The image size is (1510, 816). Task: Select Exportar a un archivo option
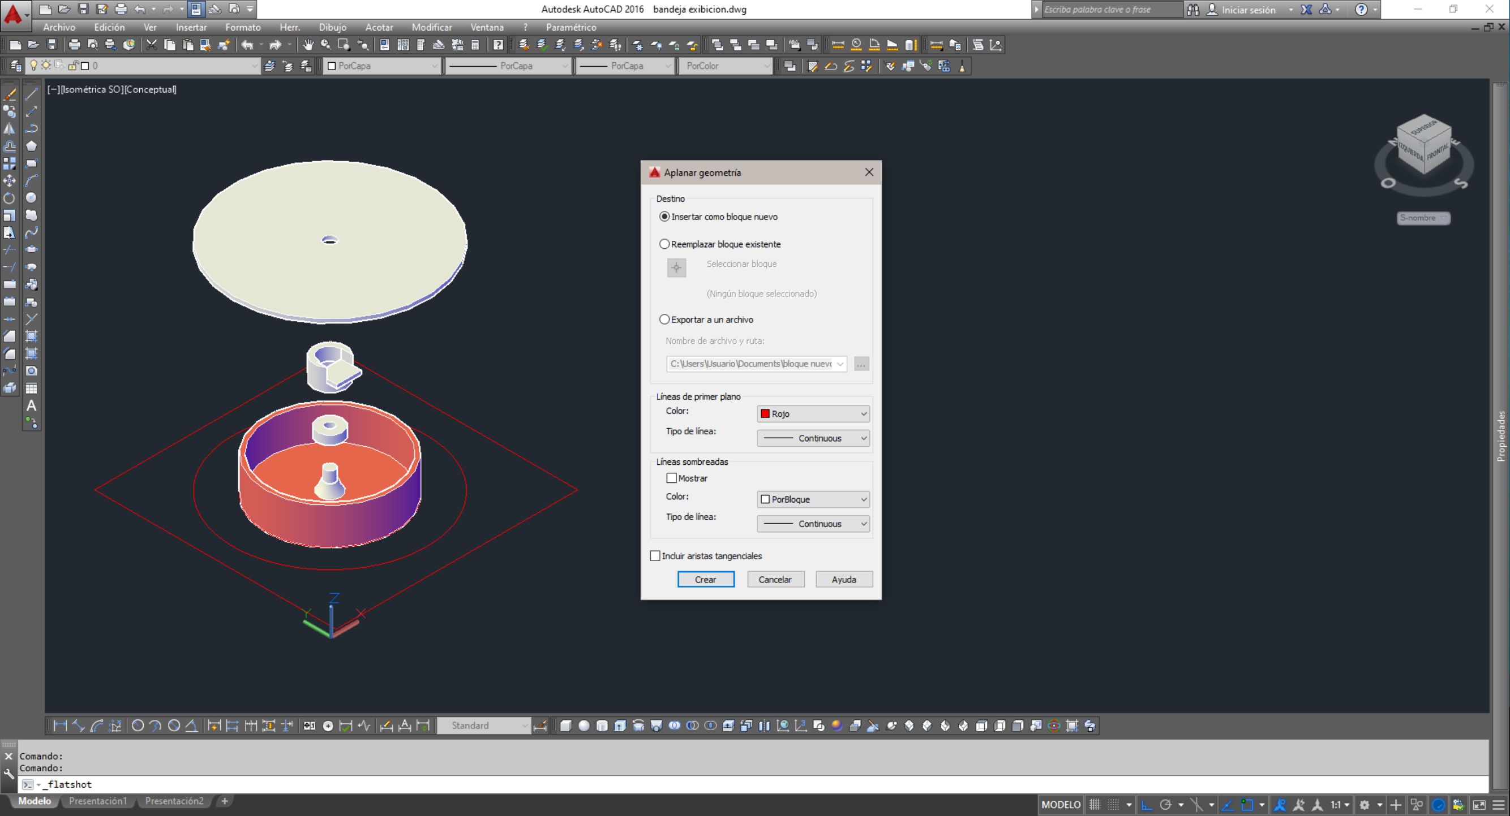pos(664,320)
